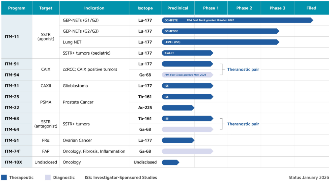This screenshot has width=330, height=185.
Task: Select the Indication column header
Action: click(94, 8)
